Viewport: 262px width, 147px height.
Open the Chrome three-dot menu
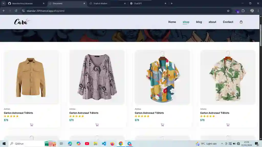coord(258,11)
